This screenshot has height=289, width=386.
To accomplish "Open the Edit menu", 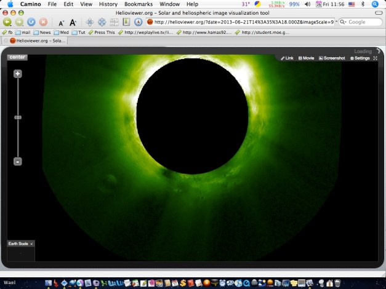I will click(68, 4).
